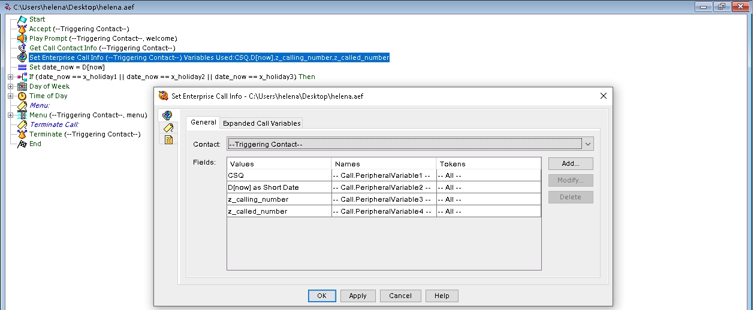Switch to Expanded Call Variables tab
This screenshot has height=310, width=754.
coord(261,123)
